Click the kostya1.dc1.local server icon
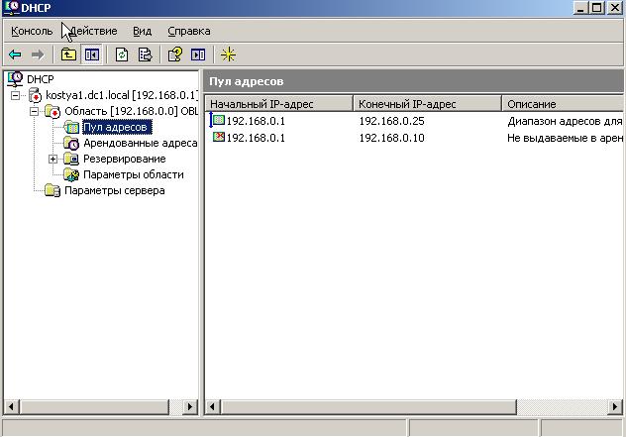The image size is (626, 437). pos(35,95)
